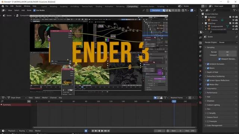Open the Keying popover
Image resolution: width=239 pixels, height=134 pixels.
click(x=23, y=131)
